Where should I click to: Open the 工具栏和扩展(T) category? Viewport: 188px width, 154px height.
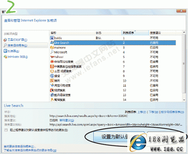click(x=17, y=40)
